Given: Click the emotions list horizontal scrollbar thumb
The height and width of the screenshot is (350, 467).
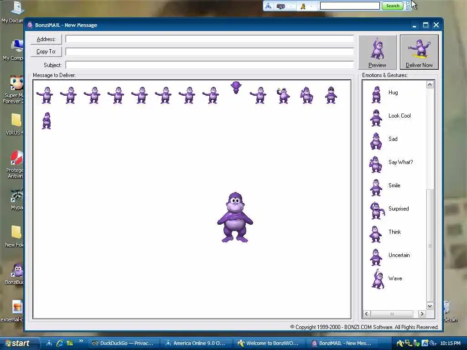Looking at the screenshot, I should pos(392,314).
